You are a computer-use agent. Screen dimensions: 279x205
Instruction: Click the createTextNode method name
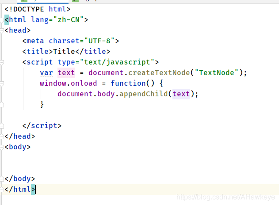(159, 73)
